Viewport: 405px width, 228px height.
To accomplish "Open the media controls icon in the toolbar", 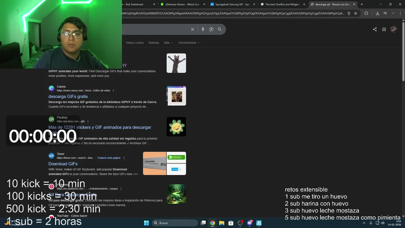I will pyautogui.click(x=385, y=13).
